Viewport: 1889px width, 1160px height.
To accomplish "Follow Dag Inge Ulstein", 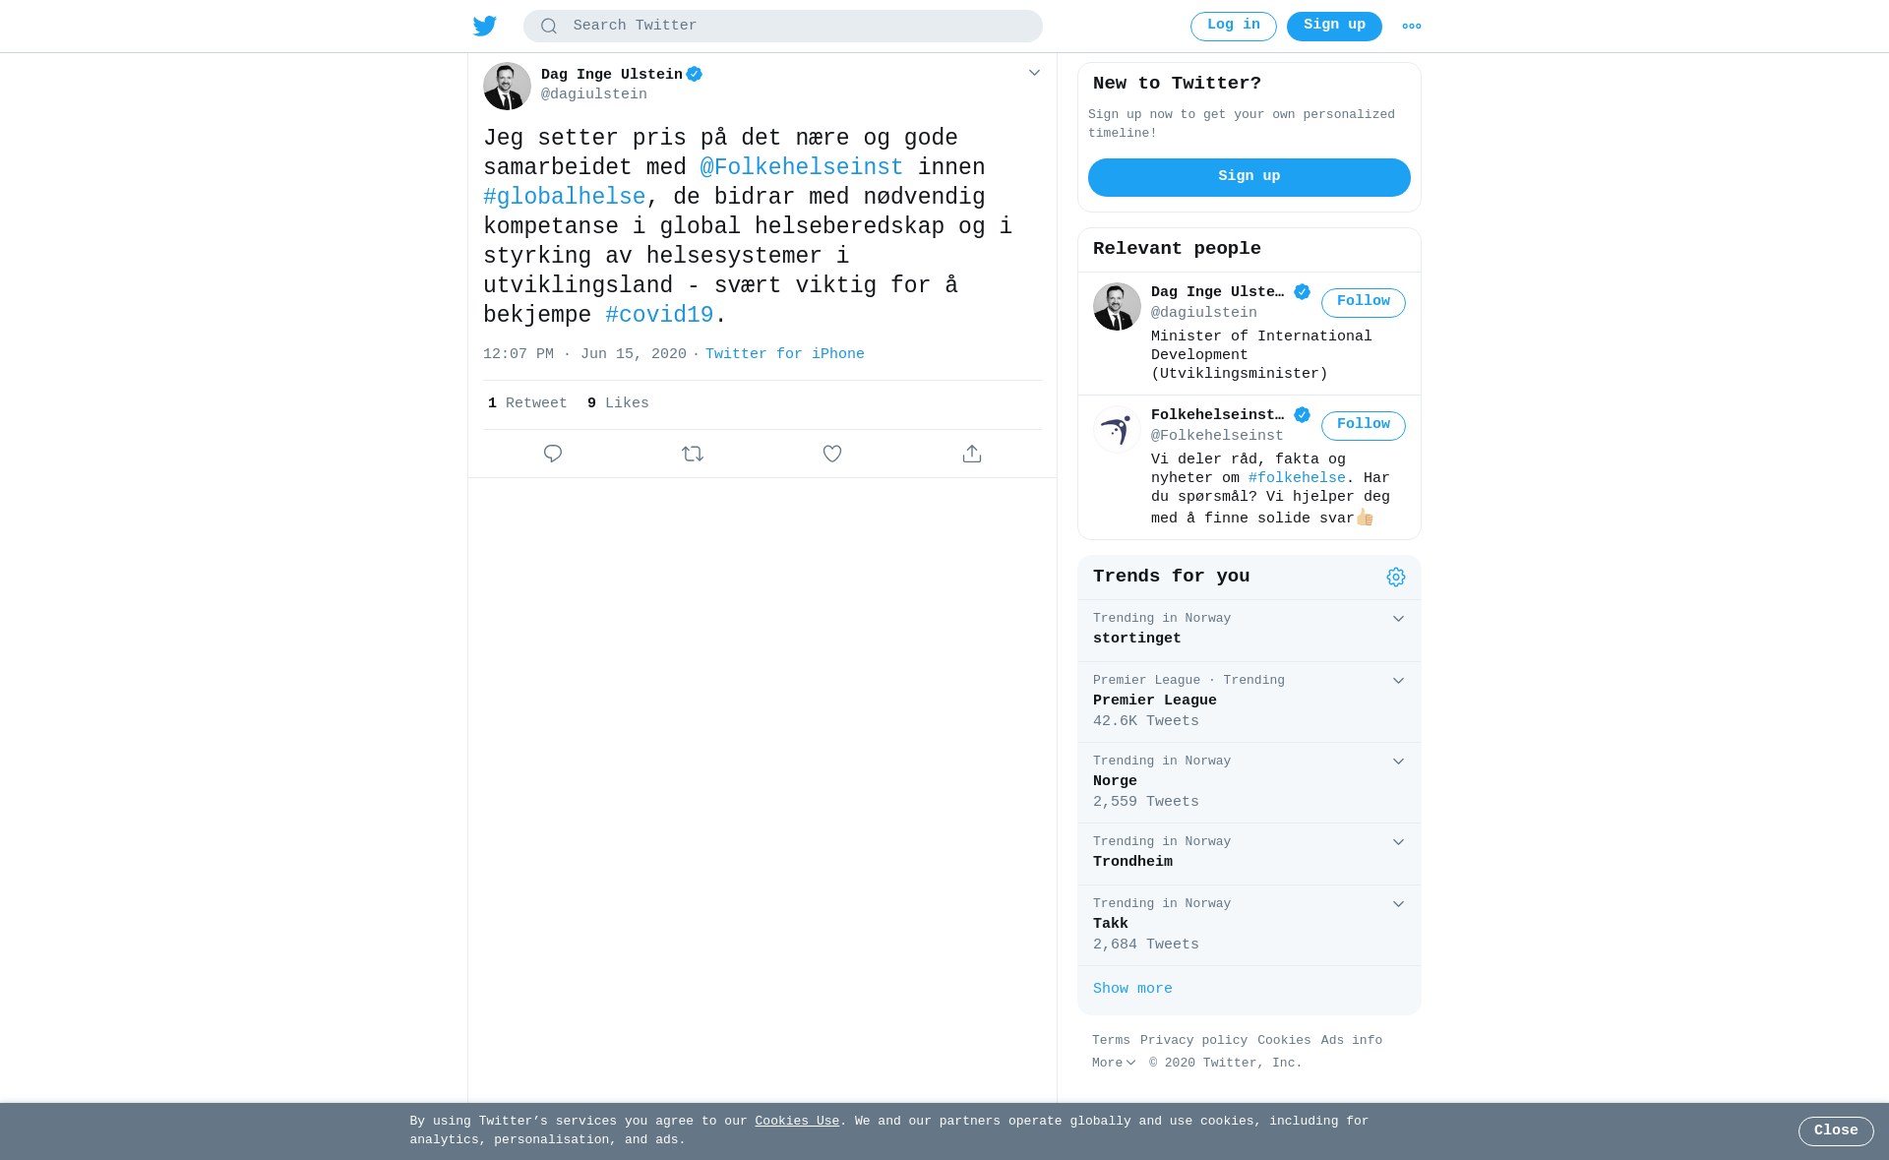I will [x=1364, y=303].
